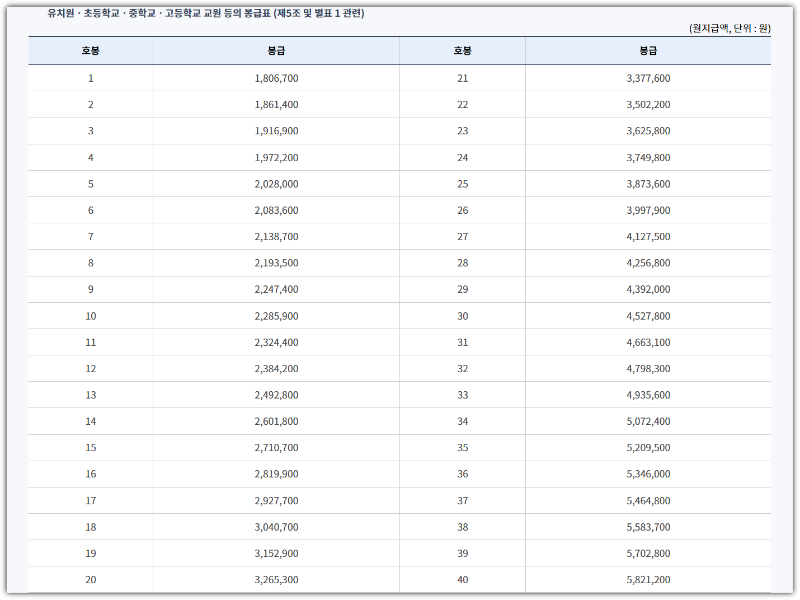The width and height of the screenshot is (800, 600).
Task: Click the 2,384,200 salary cell
Action: [276, 369]
